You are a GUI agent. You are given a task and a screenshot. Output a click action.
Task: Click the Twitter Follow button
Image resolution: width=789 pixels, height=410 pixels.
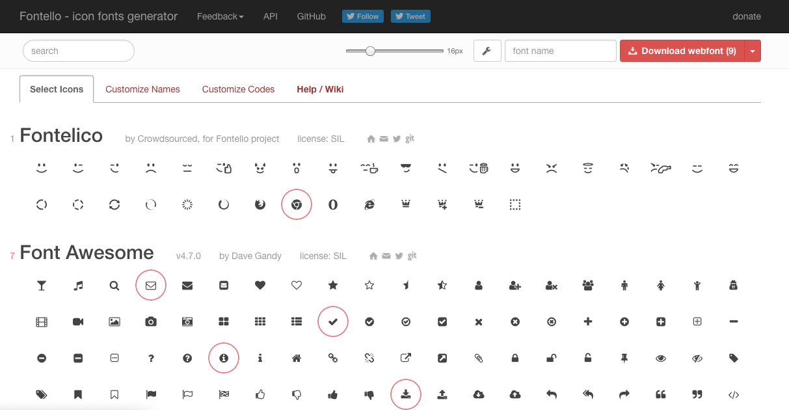pos(363,16)
